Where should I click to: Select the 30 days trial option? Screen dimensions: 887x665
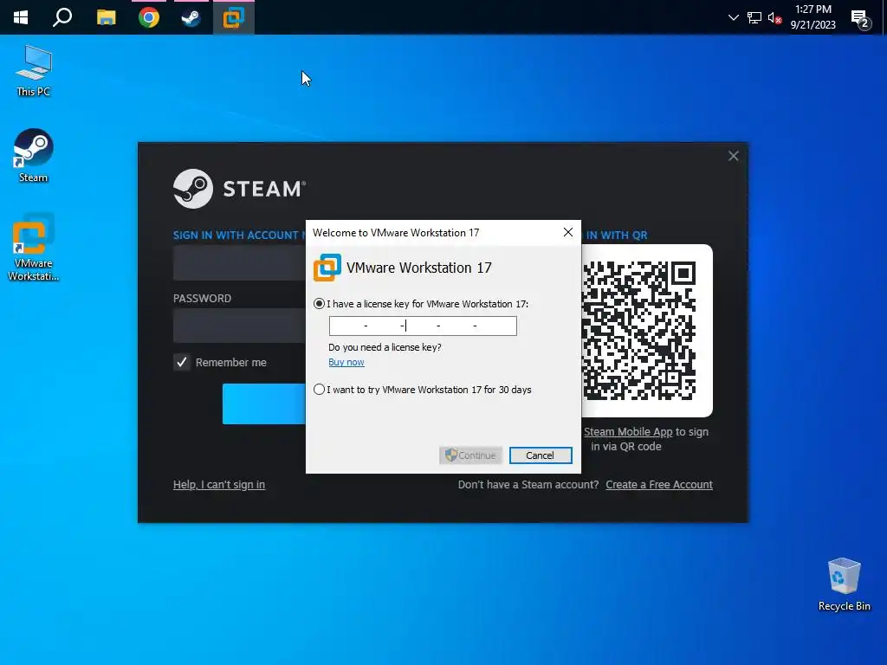[x=319, y=390]
